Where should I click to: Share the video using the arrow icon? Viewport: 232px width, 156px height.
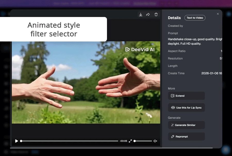(x=148, y=14)
